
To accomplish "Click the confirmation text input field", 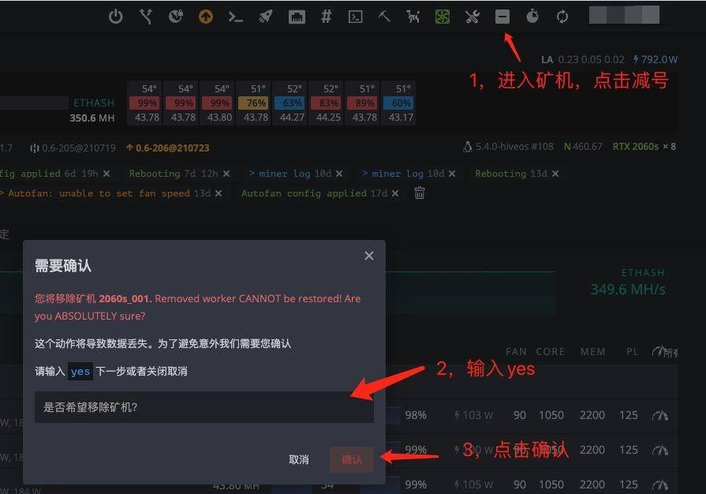I will point(204,407).
